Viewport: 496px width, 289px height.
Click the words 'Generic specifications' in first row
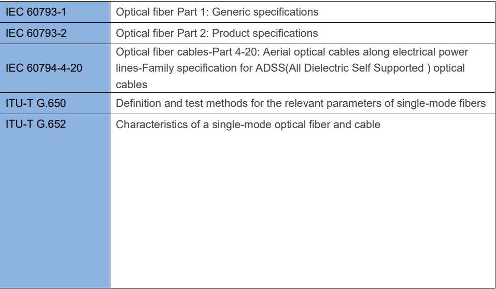point(265,12)
